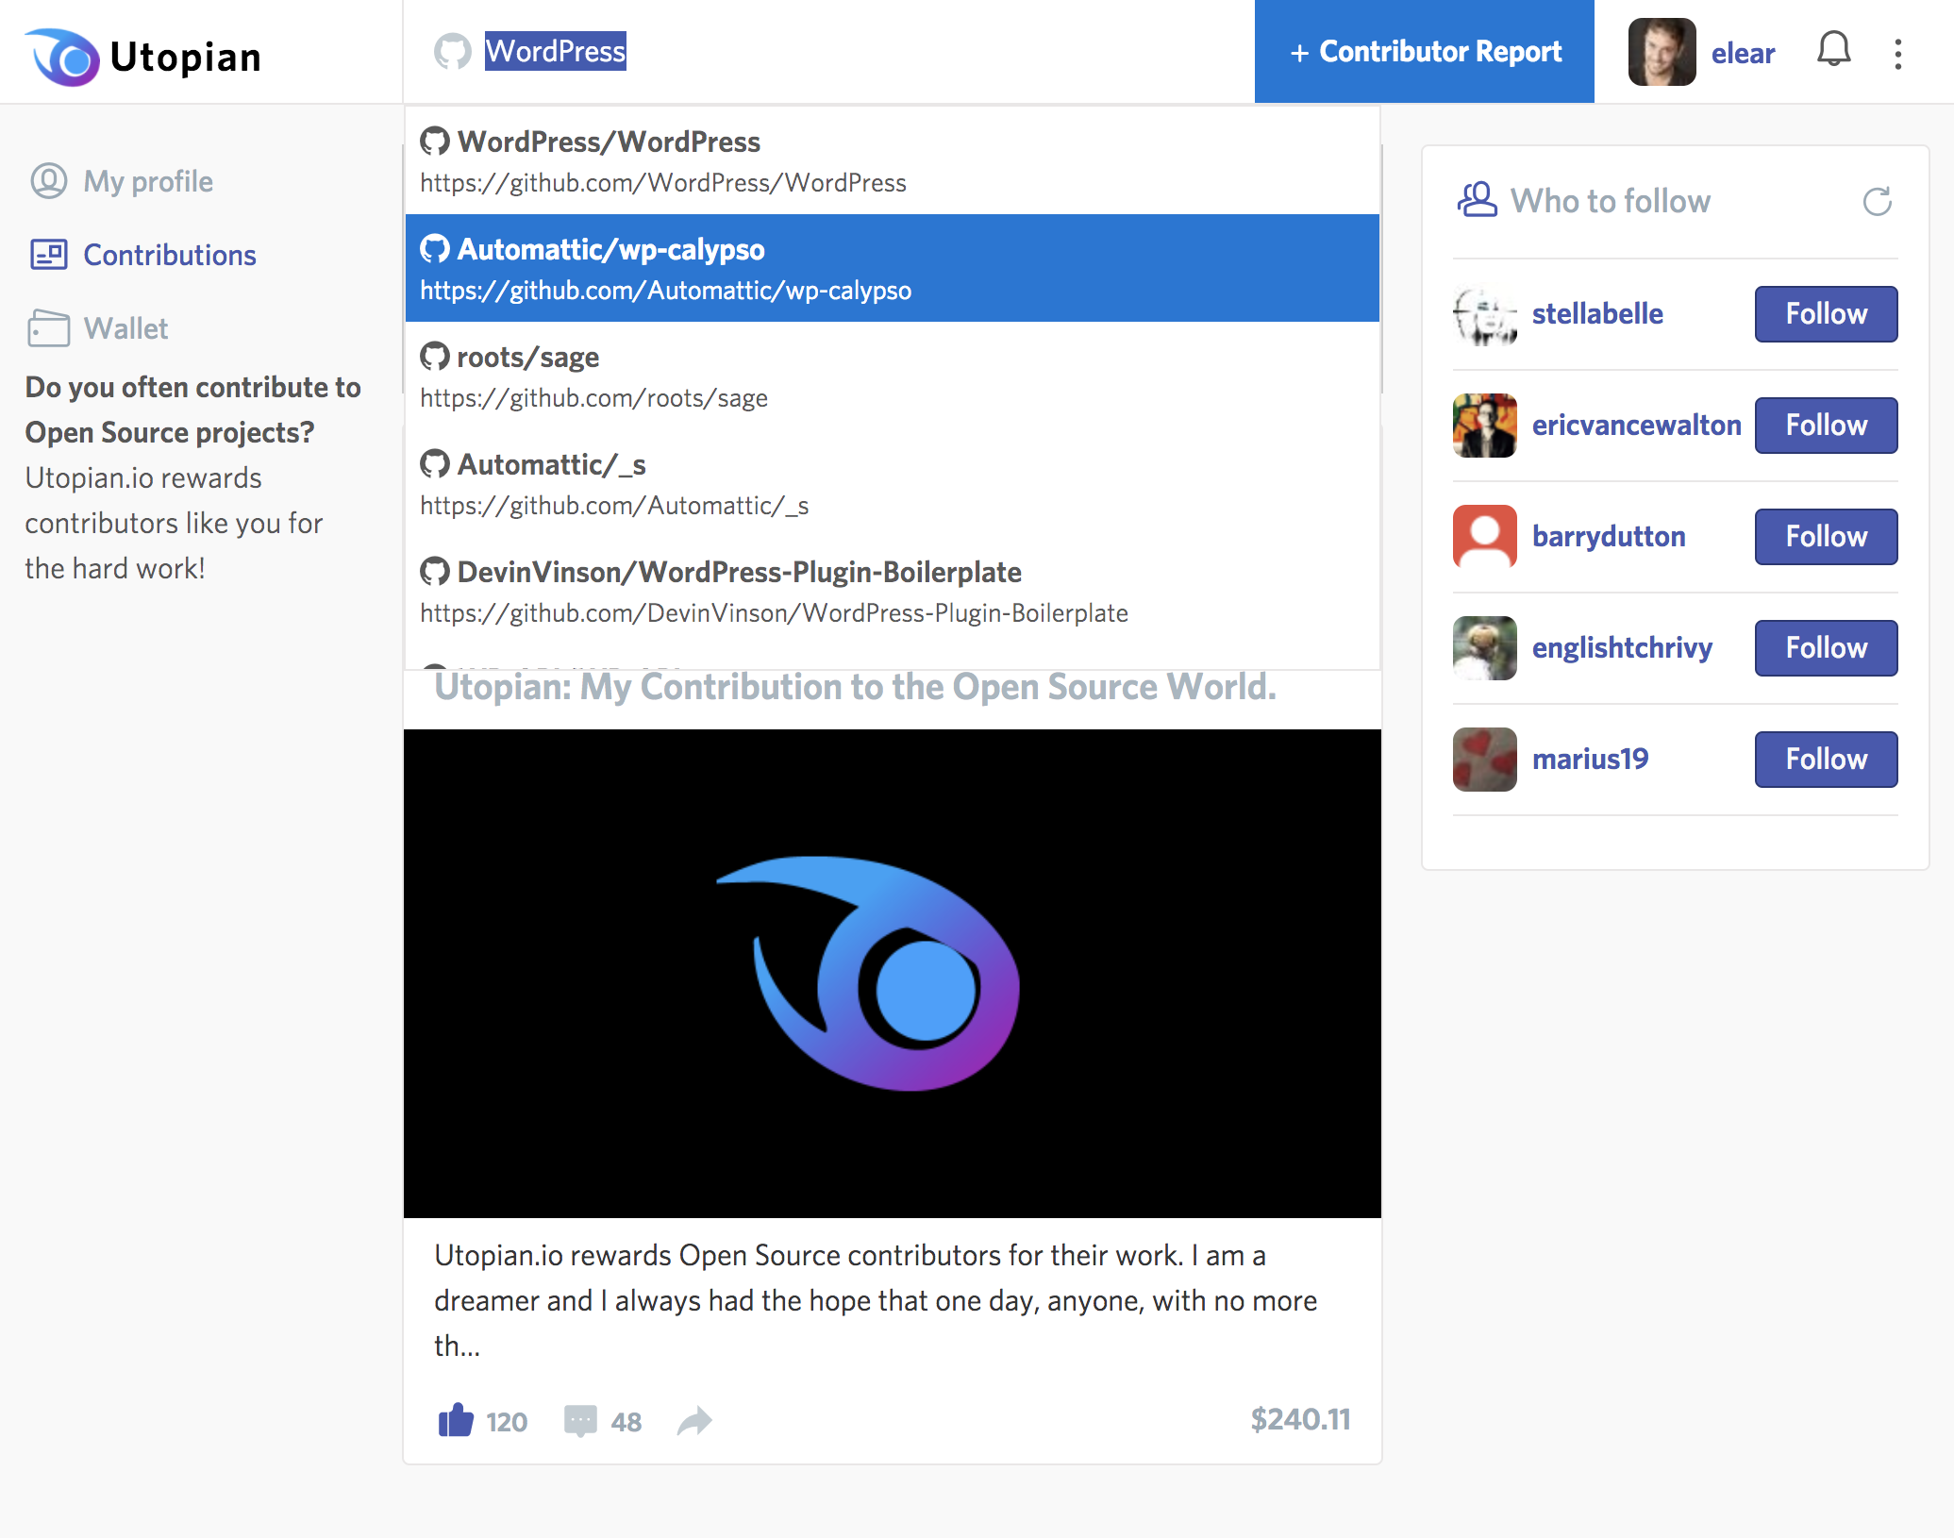
Task: Click the roots/sage GitHub URL
Action: (x=593, y=397)
